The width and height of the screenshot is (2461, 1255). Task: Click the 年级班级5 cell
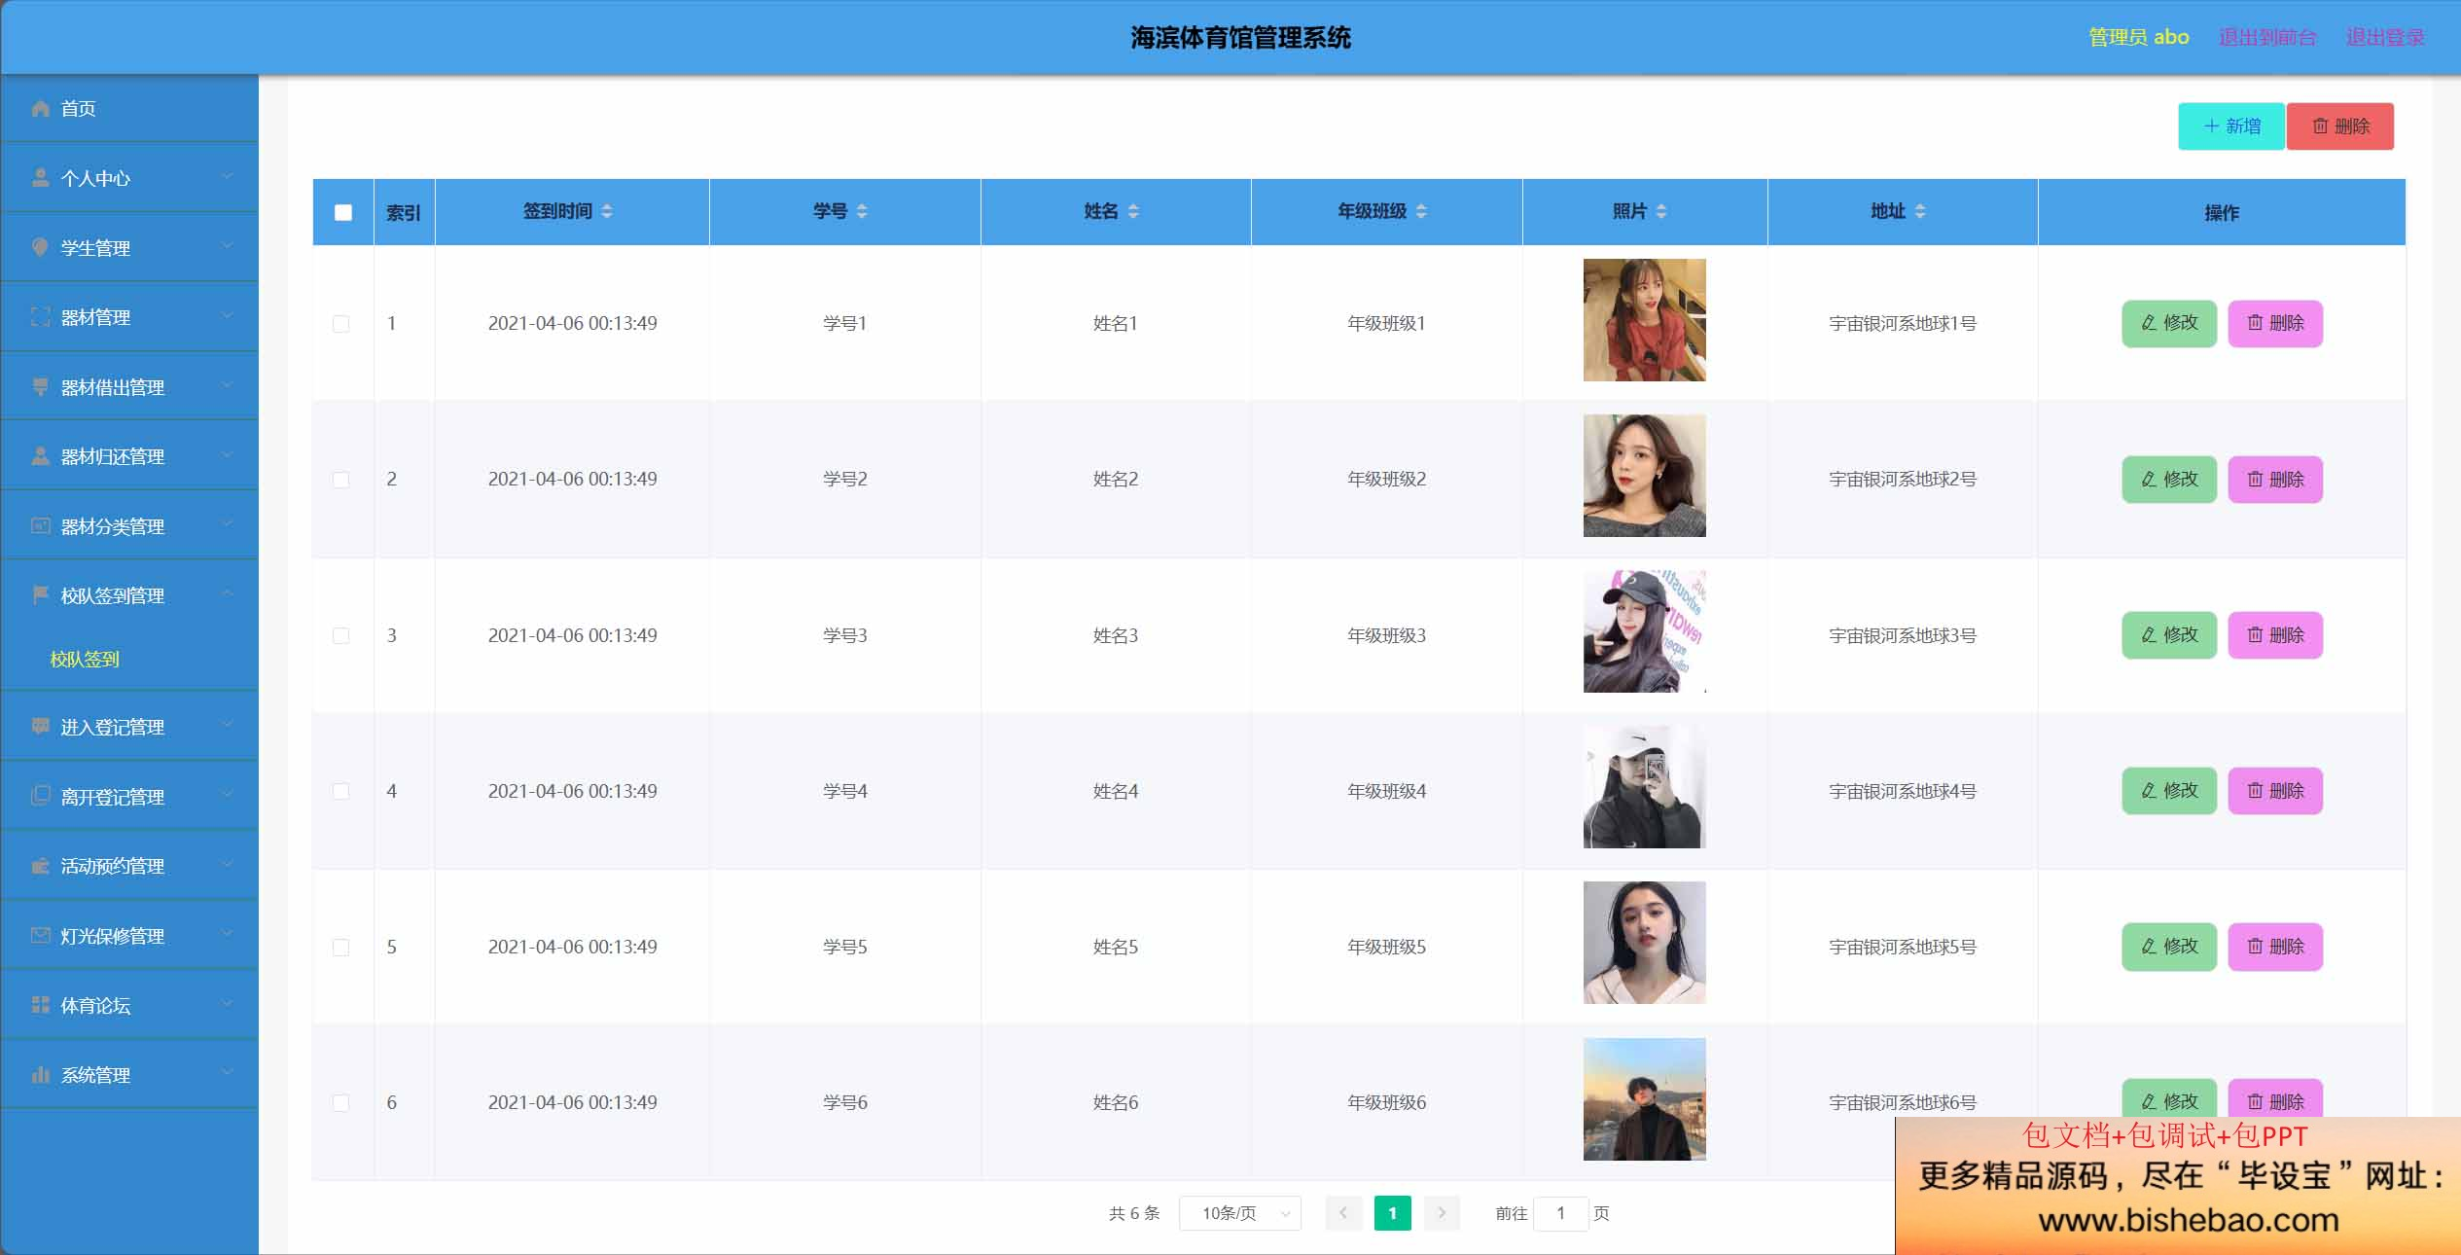(x=1386, y=947)
